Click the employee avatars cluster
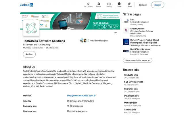This screenshot has height=115, width=184. pos(85,41)
